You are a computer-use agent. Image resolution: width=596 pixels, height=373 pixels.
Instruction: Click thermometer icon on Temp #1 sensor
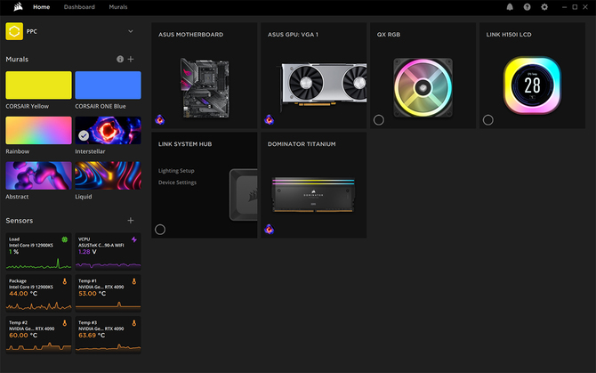pos(134,281)
